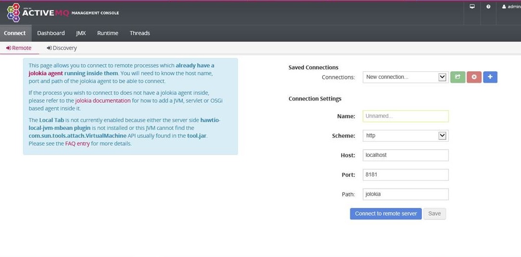Open the FAQ entry link
The width and height of the screenshot is (521, 257).
click(x=78, y=143)
